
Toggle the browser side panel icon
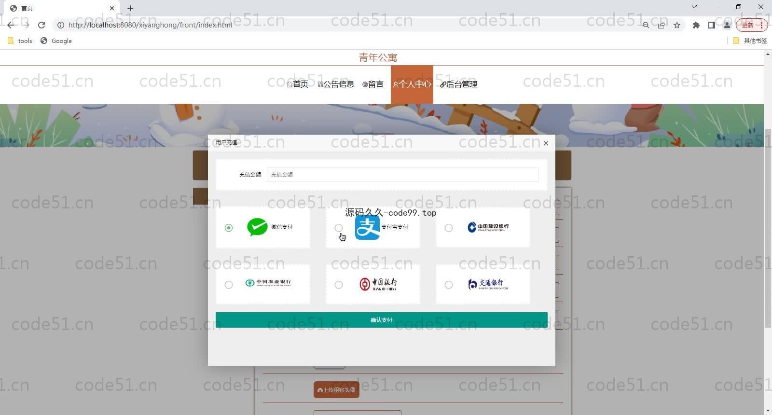711,25
